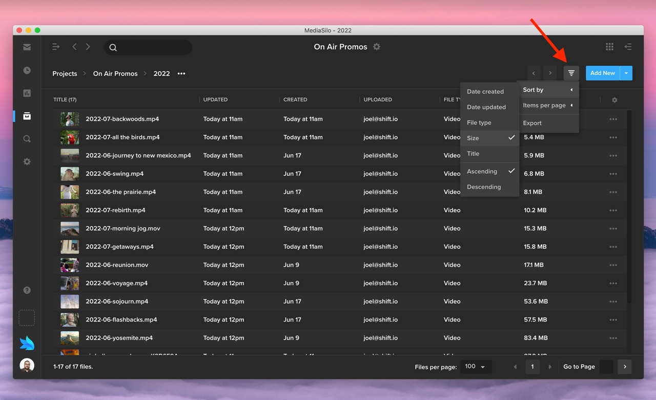Go forward with the top right-pointing arrow
Viewport: 656px width, 400px height.
coord(88,47)
